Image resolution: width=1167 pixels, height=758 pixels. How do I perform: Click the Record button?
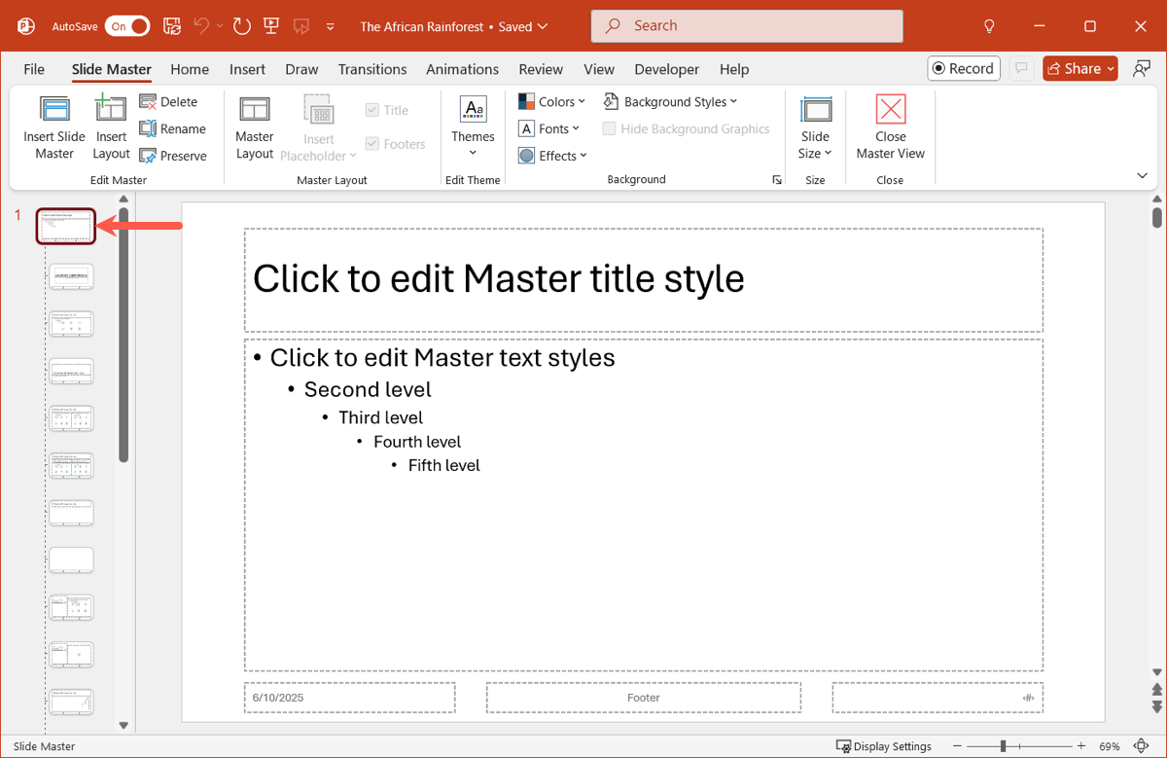click(965, 68)
